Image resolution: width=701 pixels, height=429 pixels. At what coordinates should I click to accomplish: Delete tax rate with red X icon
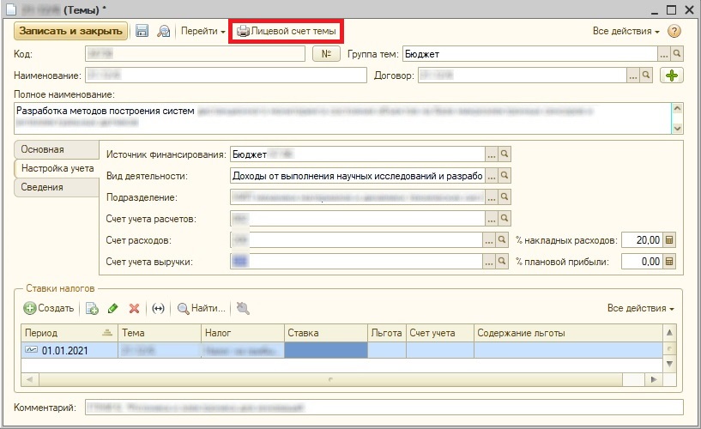point(134,308)
